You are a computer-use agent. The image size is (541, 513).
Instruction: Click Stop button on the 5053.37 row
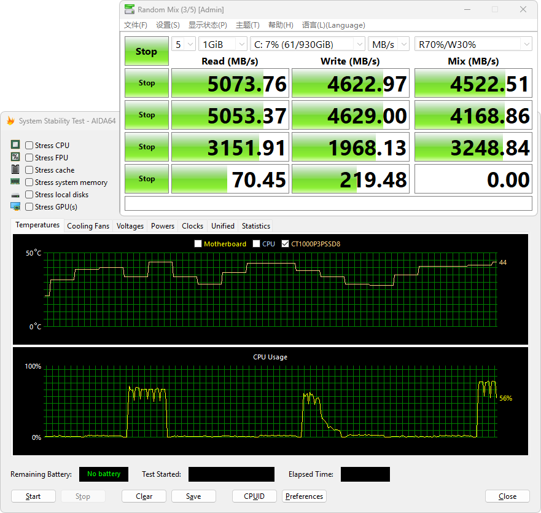coord(147,115)
